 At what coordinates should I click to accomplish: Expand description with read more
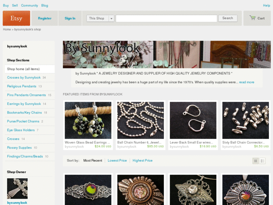pos(247,82)
